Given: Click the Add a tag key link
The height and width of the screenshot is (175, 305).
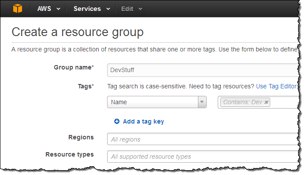Looking at the screenshot, I should 143,121.
